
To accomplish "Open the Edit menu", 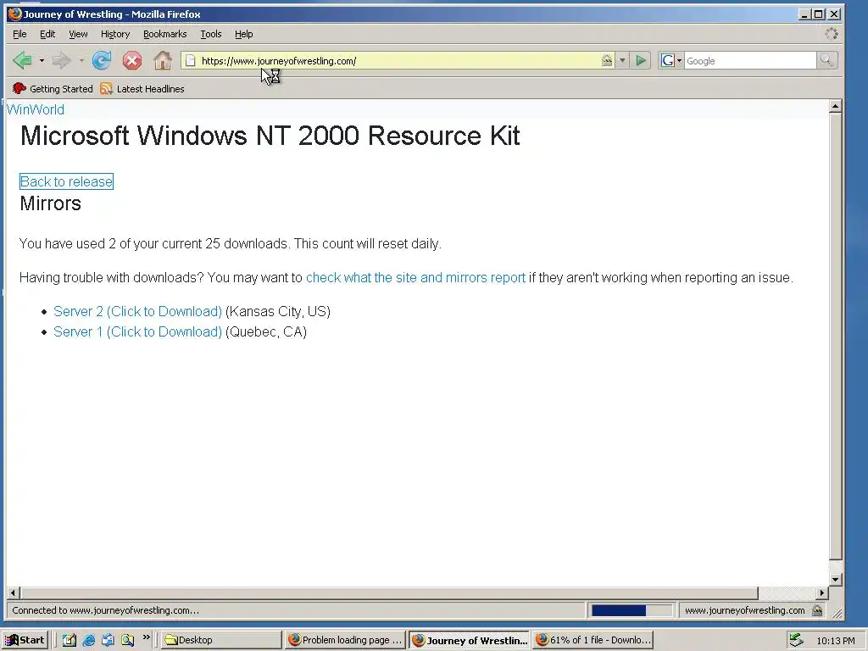I will pyautogui.click(x=47, y=34).
